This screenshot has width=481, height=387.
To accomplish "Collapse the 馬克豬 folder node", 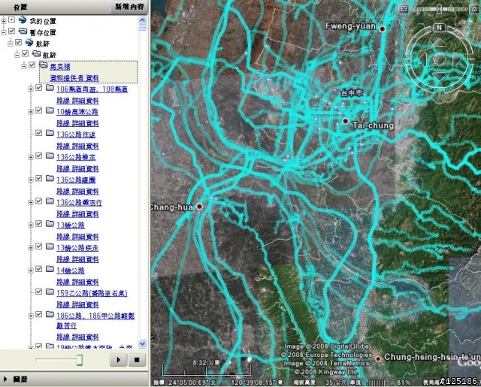I will point(24,66).
